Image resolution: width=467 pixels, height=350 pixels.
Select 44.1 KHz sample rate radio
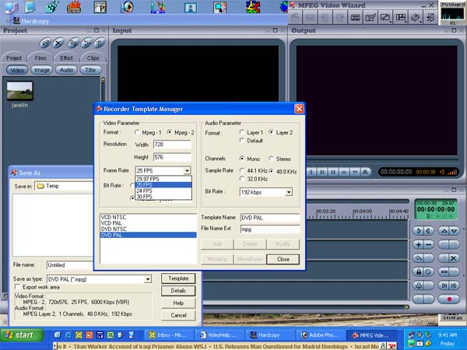point(242,170)
